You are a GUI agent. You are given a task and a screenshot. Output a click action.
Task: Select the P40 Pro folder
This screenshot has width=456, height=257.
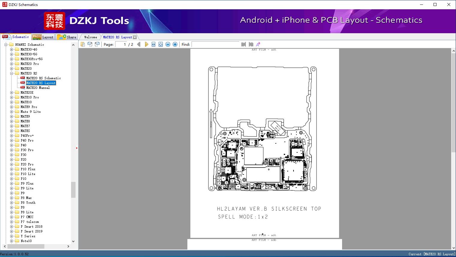tap(27, 140)
